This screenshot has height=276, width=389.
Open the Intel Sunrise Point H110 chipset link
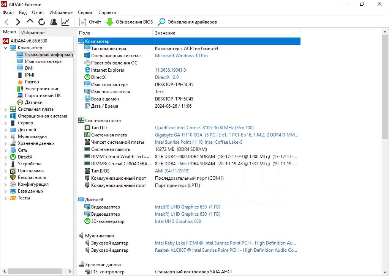click(199, 142)
